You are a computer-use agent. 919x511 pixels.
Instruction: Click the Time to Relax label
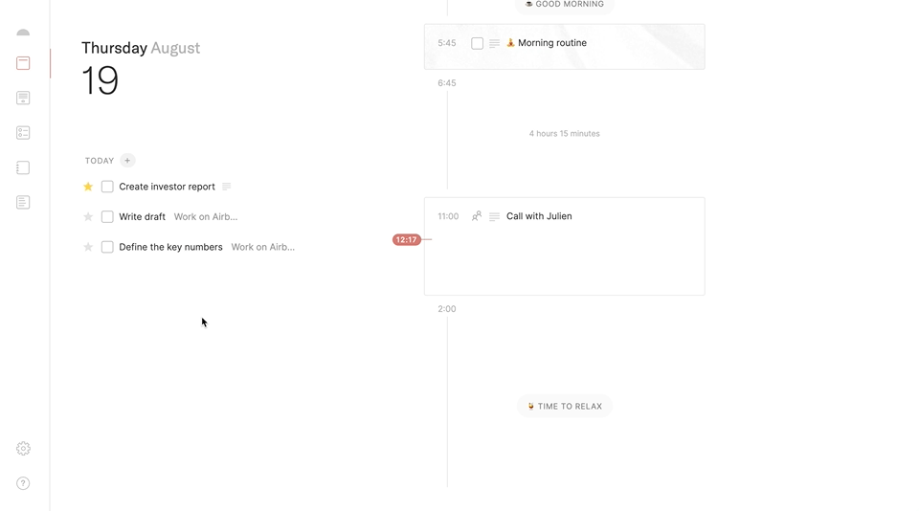pyautogui.click(x=565, y=407)
